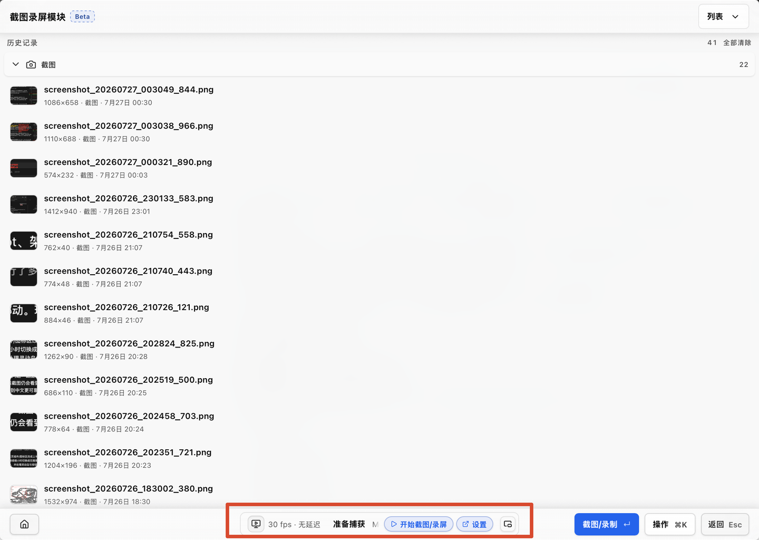
Task: Select thumbnail of screenshot_20260726_210754_558.png
Action: pyautogui.click(x=24, y=241)
